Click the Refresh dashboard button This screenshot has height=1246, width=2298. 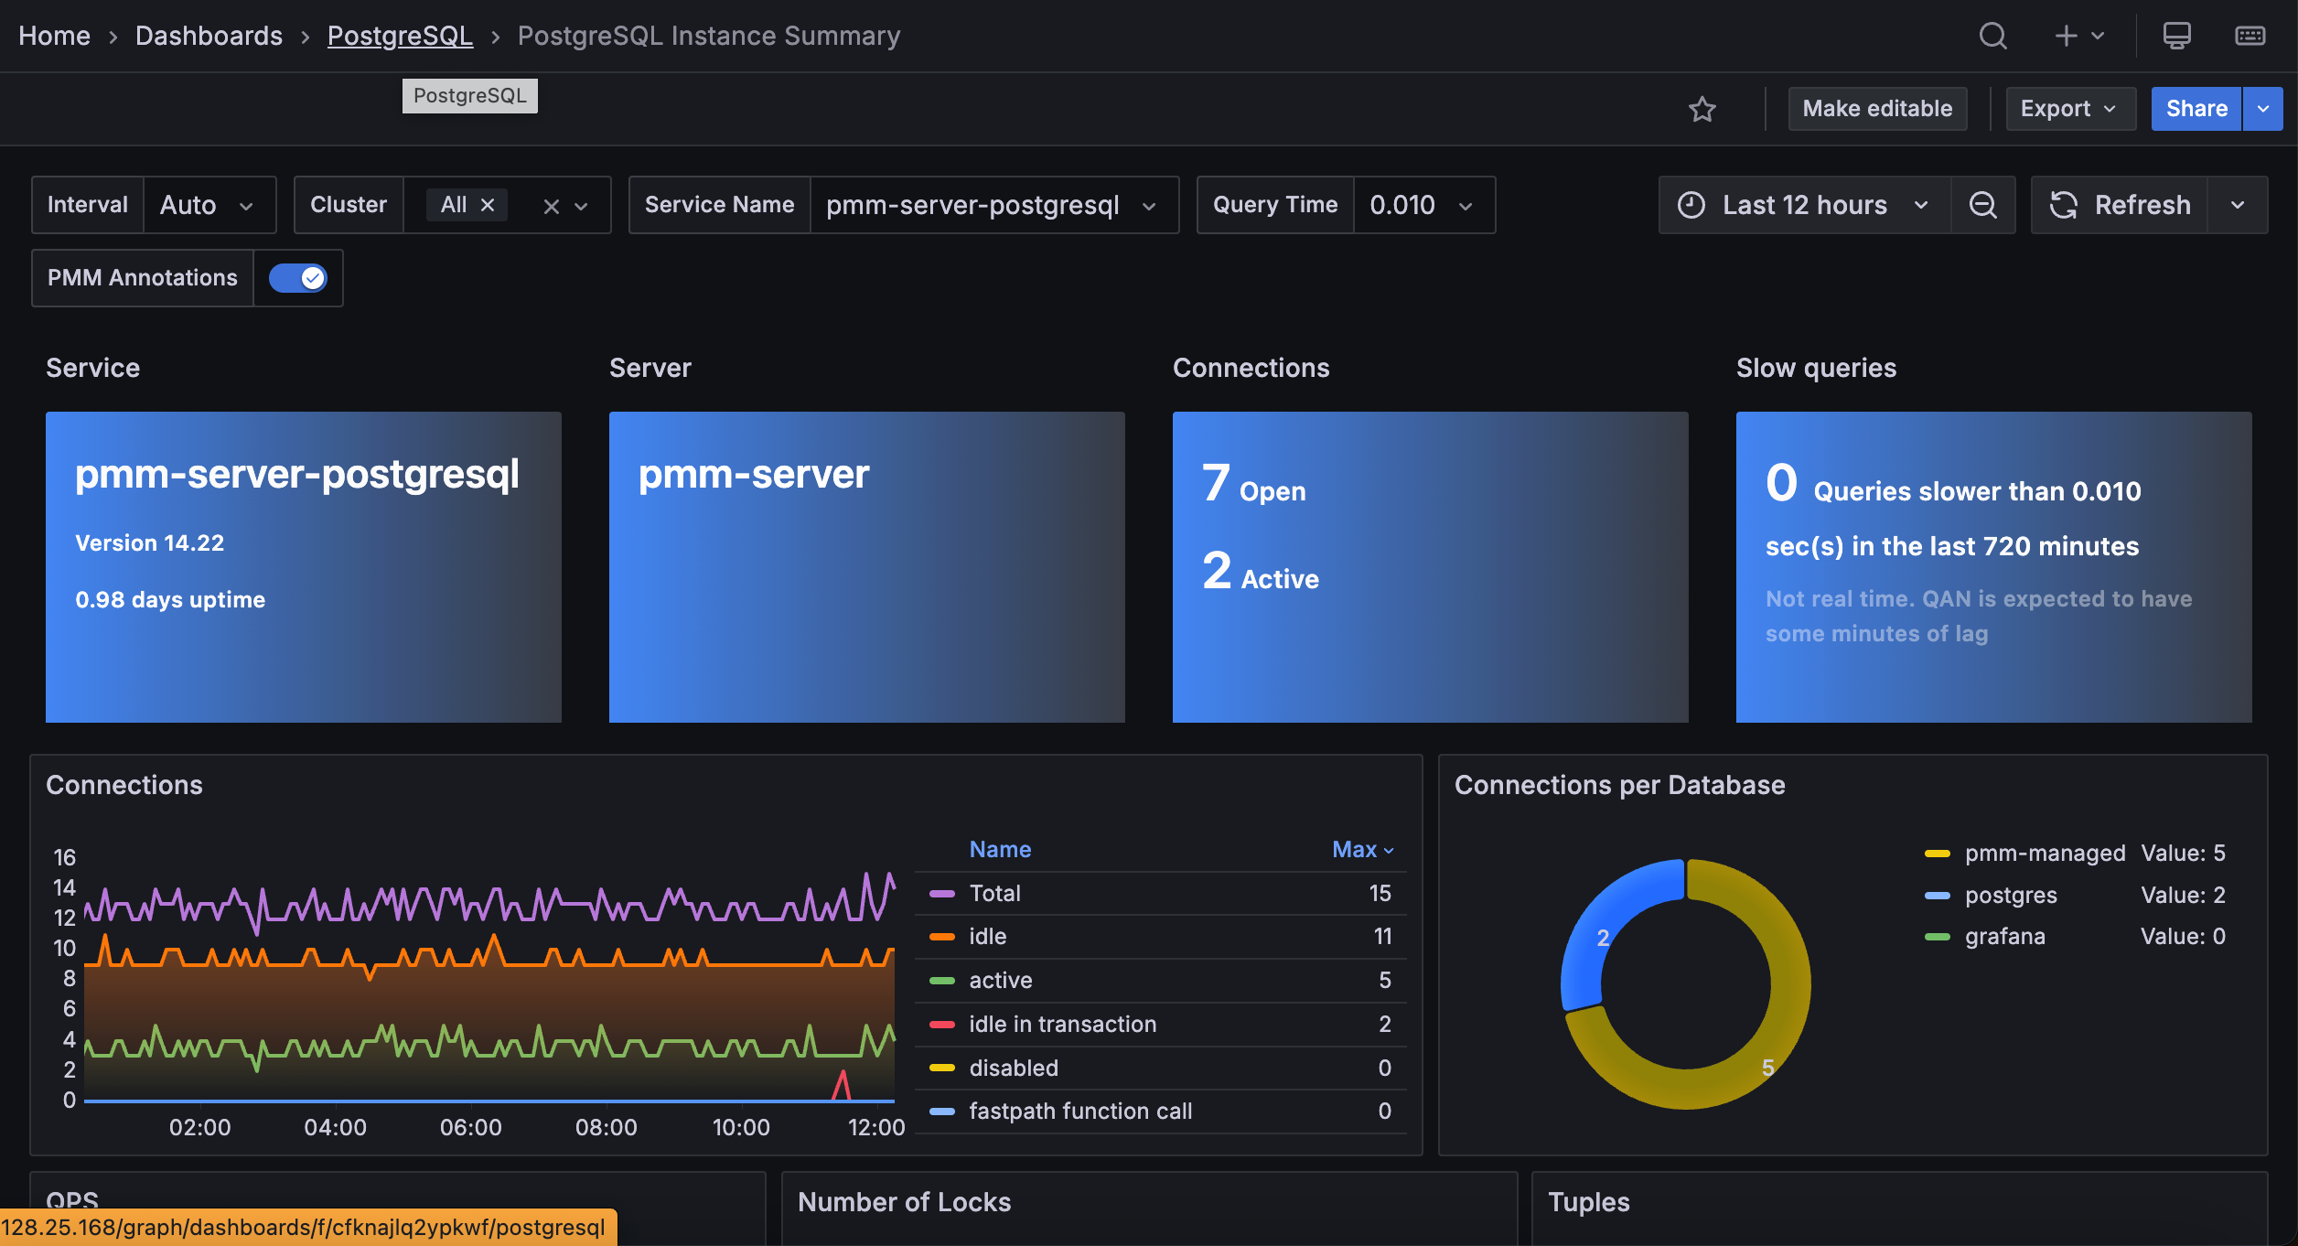tap(2120, 205)
